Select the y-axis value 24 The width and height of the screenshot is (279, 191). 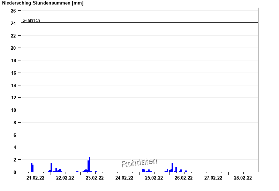(x=13, y=23)
